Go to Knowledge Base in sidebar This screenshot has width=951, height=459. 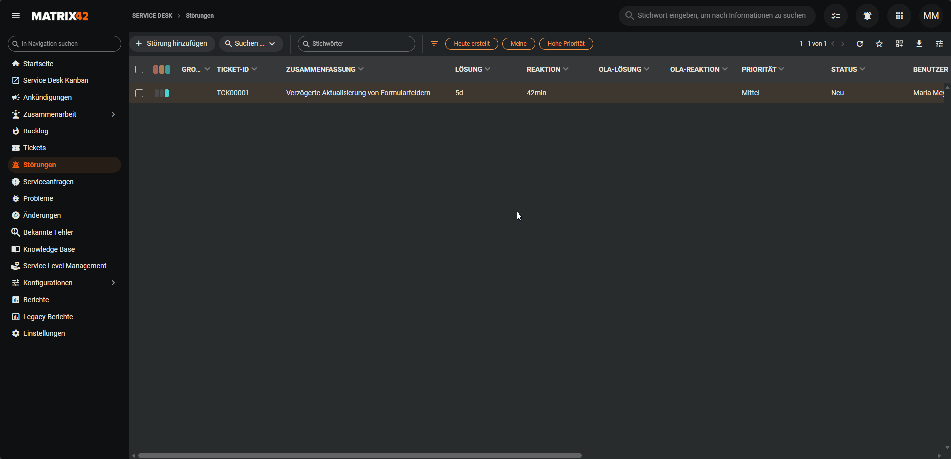tap(49, 249)
